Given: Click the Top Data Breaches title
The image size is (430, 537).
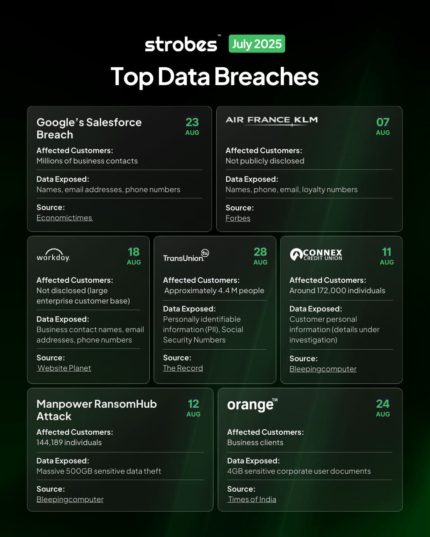Looking at the screenshot, I should point(215,76).
